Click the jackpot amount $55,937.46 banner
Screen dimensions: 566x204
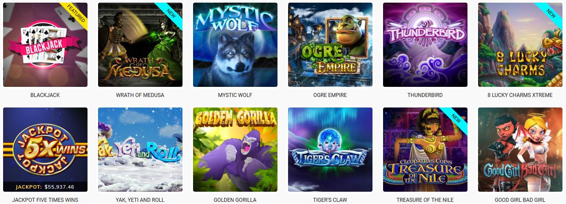45,187
